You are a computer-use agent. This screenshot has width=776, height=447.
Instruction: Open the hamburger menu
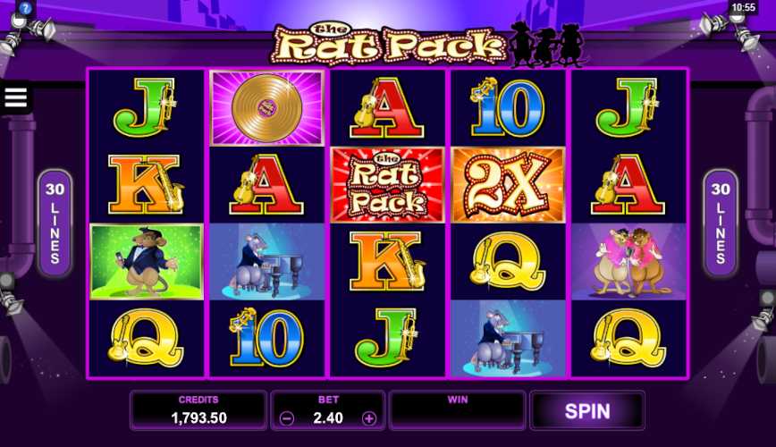coord(15,97)
